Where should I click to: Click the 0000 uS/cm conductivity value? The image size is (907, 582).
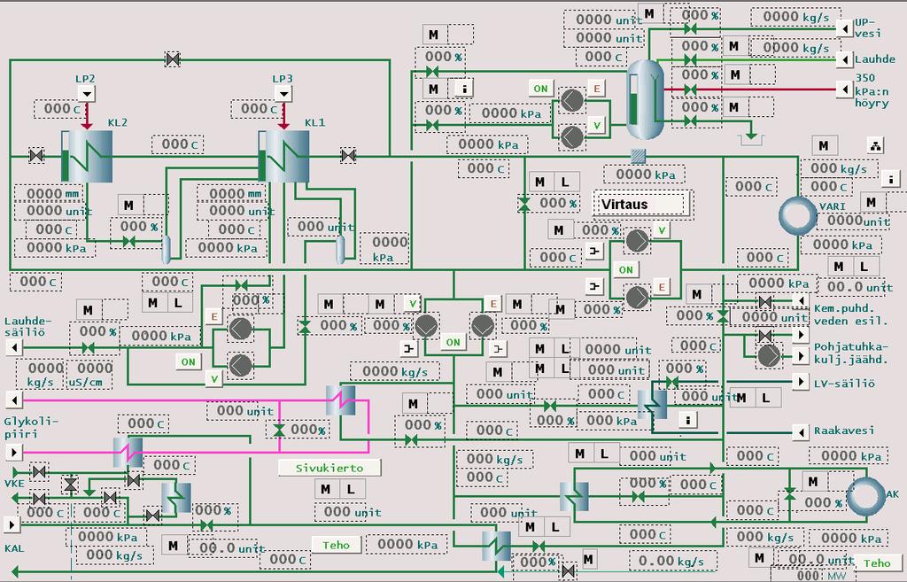pyautogui.click(x=89, y=375)
